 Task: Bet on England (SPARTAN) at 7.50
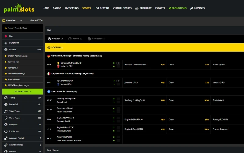click(x=144, y=120)
